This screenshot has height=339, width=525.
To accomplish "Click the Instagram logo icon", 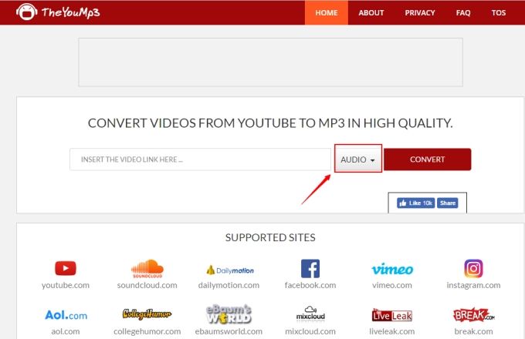I will tap(473, 268).
